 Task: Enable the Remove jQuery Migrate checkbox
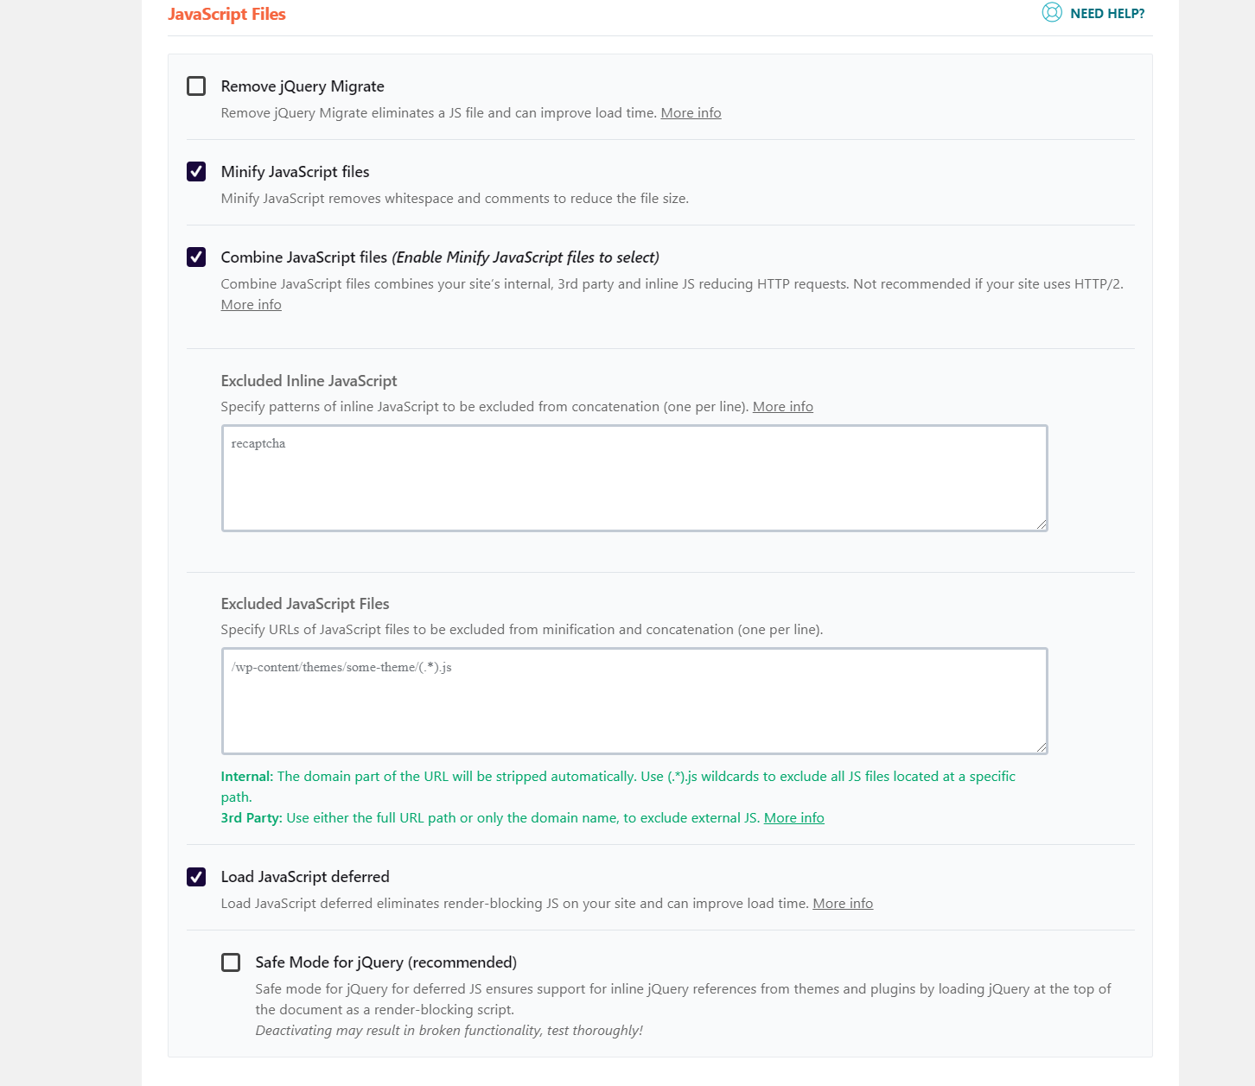tap(196, 86)
